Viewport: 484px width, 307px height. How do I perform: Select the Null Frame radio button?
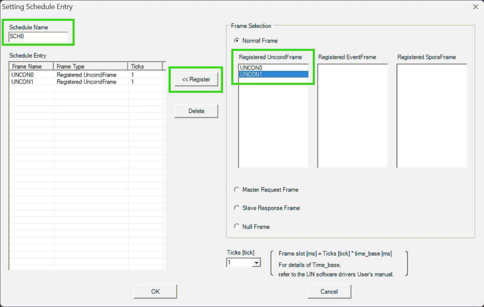(237, 227)
